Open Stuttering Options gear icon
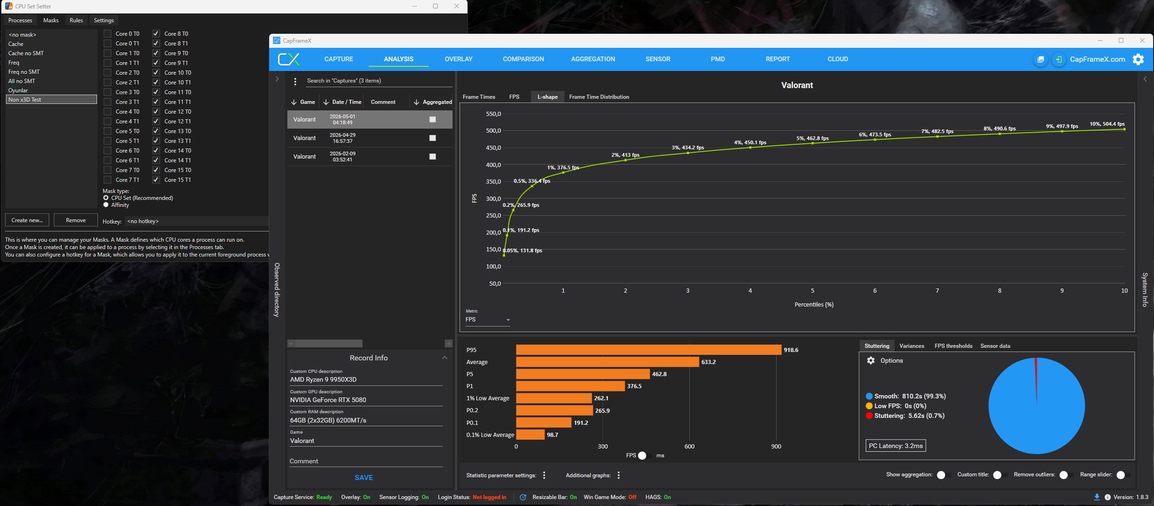 (x=871, y=360)
